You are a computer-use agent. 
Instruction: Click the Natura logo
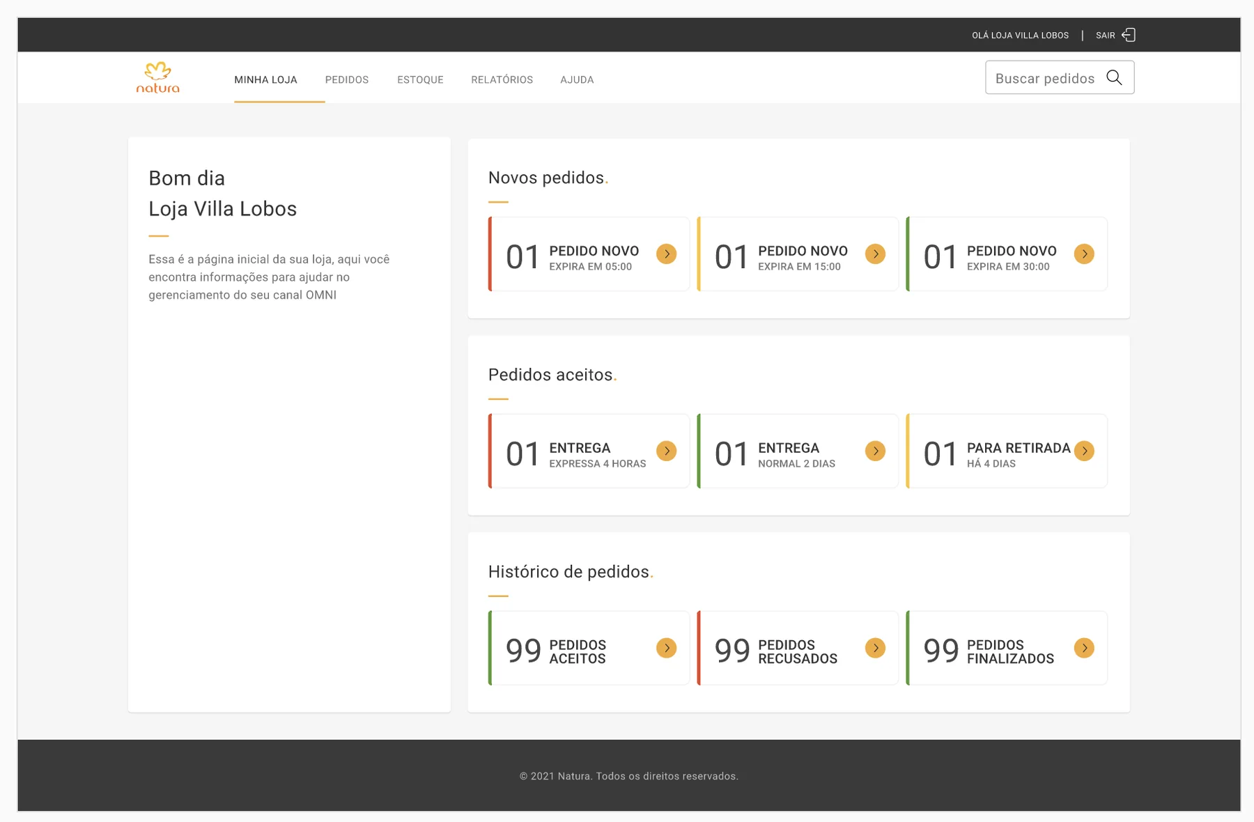pyautogui.click(x=158, y=77)
